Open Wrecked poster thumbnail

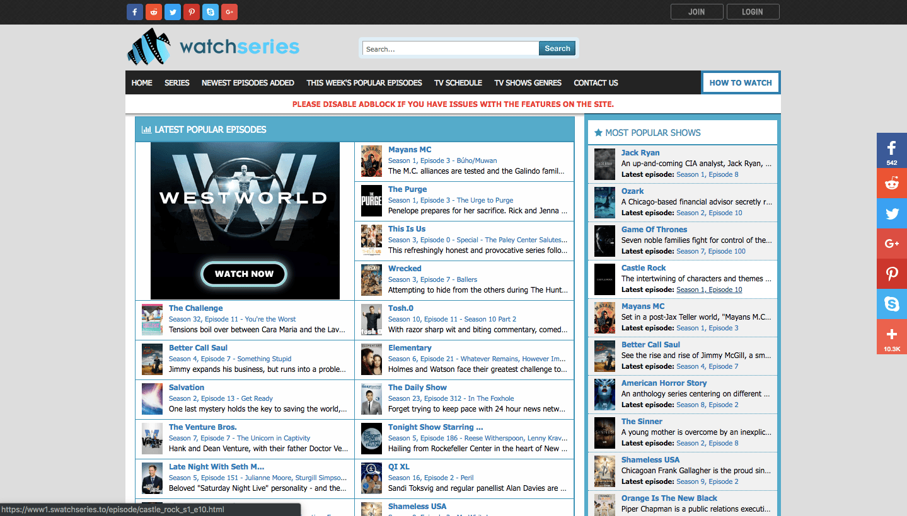371,280
